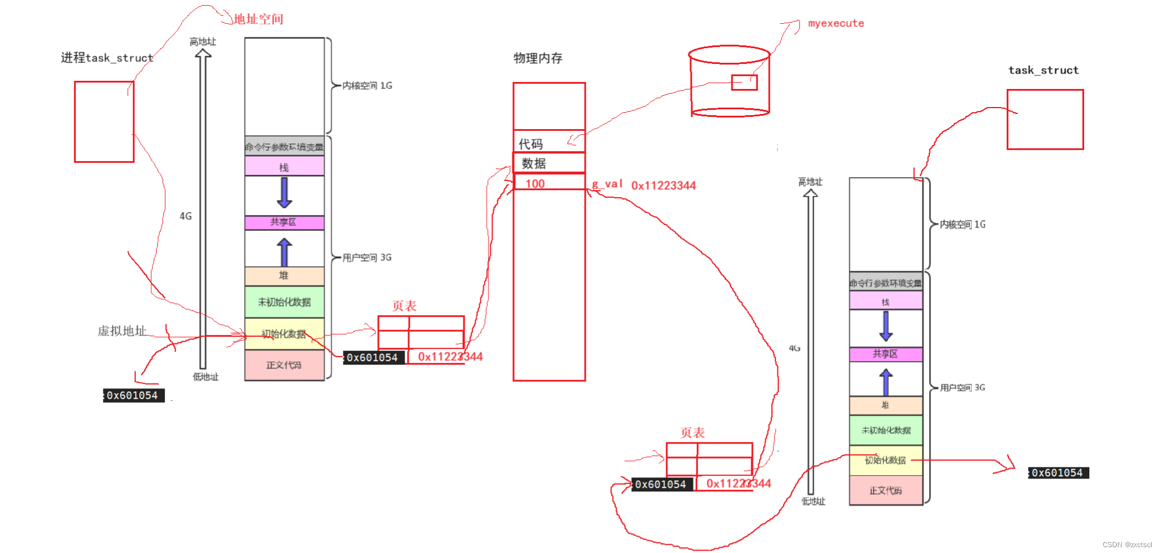Image resolution: width=1161 pixels, height=553 pixels.
Task: Toggle the 未初始化数据 segment on the right
Action: click(x=886, y=430)
